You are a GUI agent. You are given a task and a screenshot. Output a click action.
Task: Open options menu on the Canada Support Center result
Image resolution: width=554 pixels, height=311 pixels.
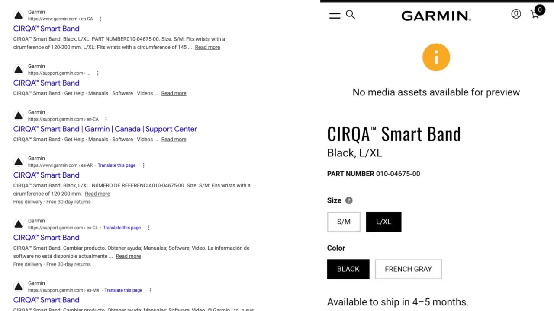106,119
